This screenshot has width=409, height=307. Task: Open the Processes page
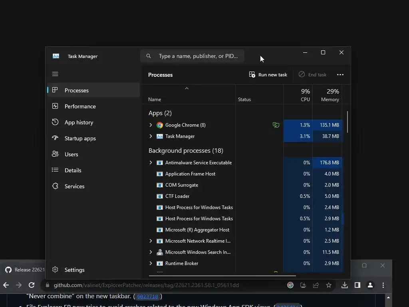point(93,90)
